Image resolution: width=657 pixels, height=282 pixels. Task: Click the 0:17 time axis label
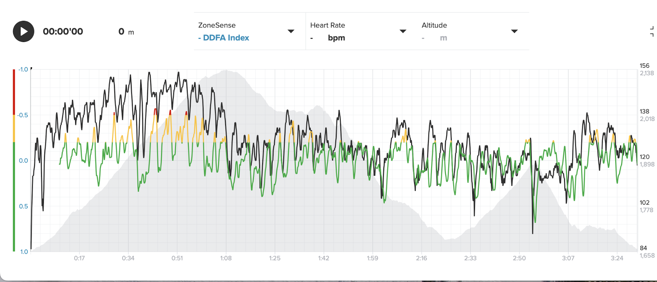point(79,258)
